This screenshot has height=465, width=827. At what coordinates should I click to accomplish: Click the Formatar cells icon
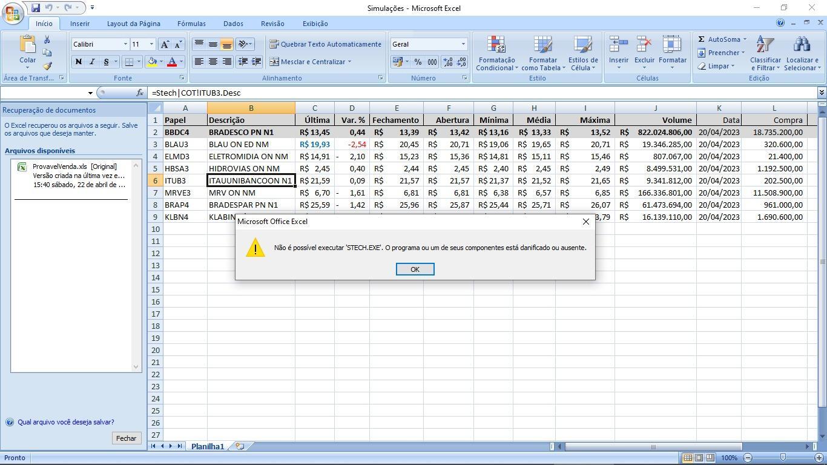[x=672, y=45]
